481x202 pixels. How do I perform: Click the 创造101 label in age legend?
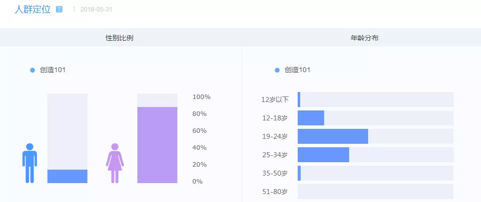(297, 70)
